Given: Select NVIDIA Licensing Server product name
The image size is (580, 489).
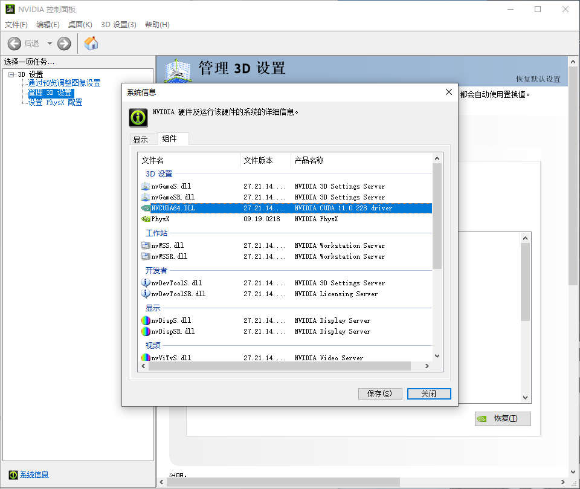Looking at the screenshot, I should (336, 294).
